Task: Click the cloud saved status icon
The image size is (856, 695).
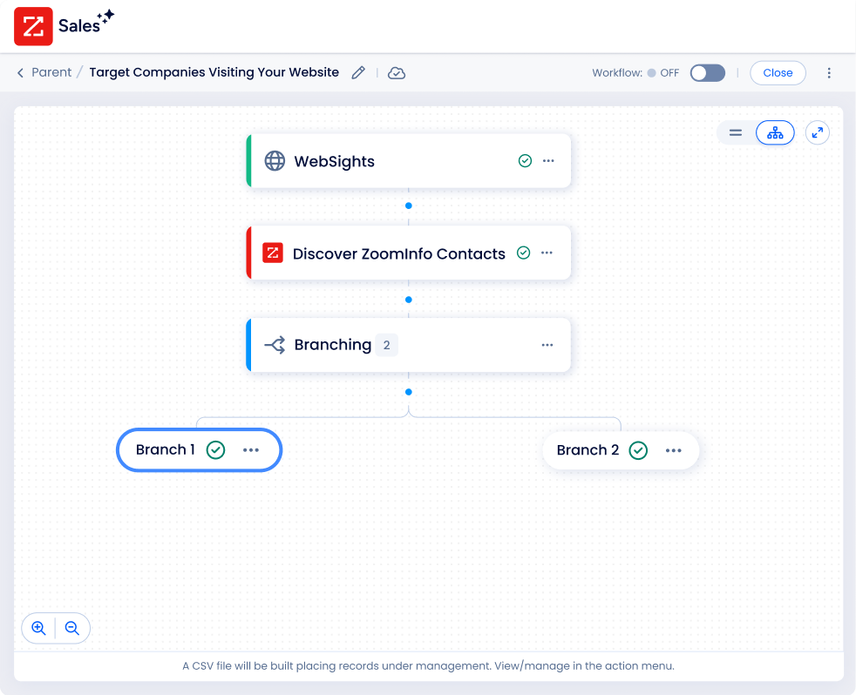Action: (397, 73)
